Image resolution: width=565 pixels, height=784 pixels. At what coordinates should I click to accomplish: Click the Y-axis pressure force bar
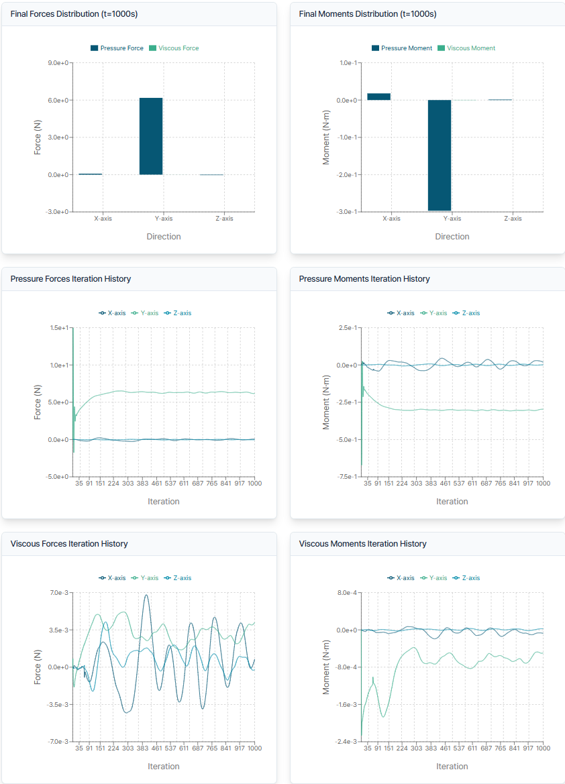pos(150,136)
